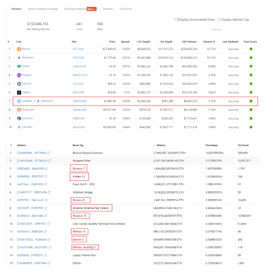This screenshot has width=277, height=273.
Task: Click the Polygon coin logo icon
Action: coord(19,75)
